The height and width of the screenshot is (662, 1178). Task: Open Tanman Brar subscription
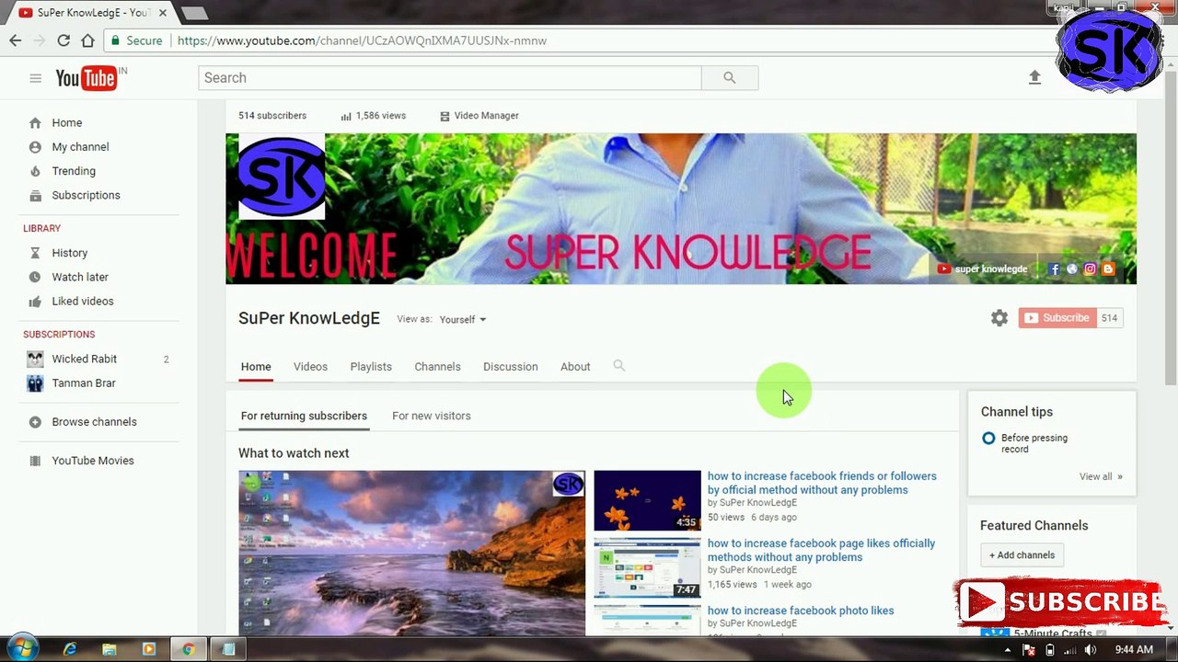click(x=83, y=383)
